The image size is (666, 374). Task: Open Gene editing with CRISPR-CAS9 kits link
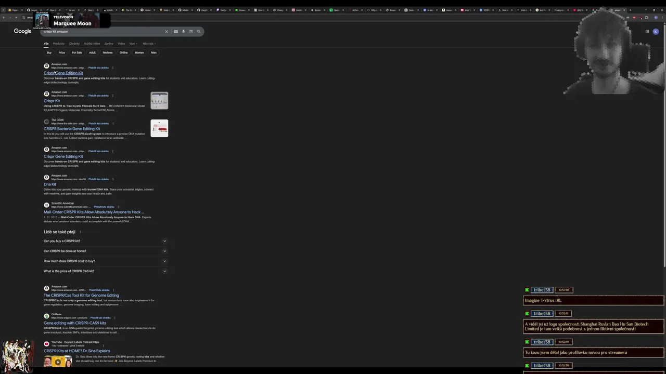75,323
